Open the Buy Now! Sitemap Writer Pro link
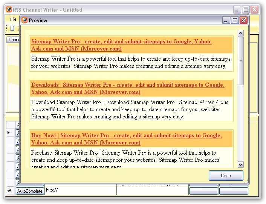Image resolution: width=266 pixels, height=204 pixels. click(127, 139)
